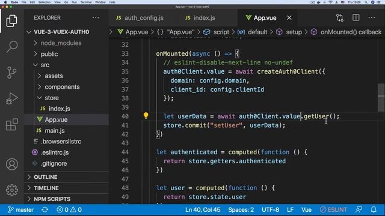Change encoding via UTF-8
Viewport: 385px width, 216px height.
[270, 209]
